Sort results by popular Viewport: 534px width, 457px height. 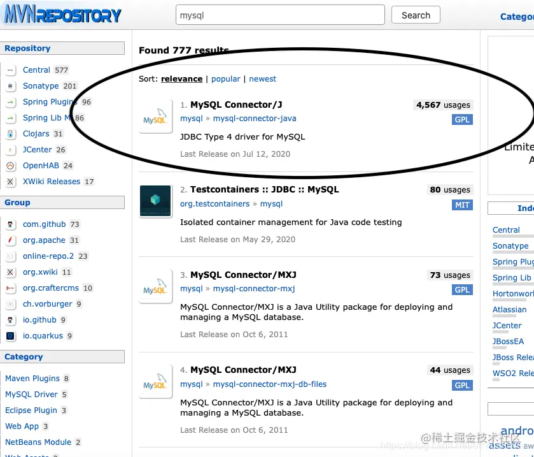pos(226,79)
